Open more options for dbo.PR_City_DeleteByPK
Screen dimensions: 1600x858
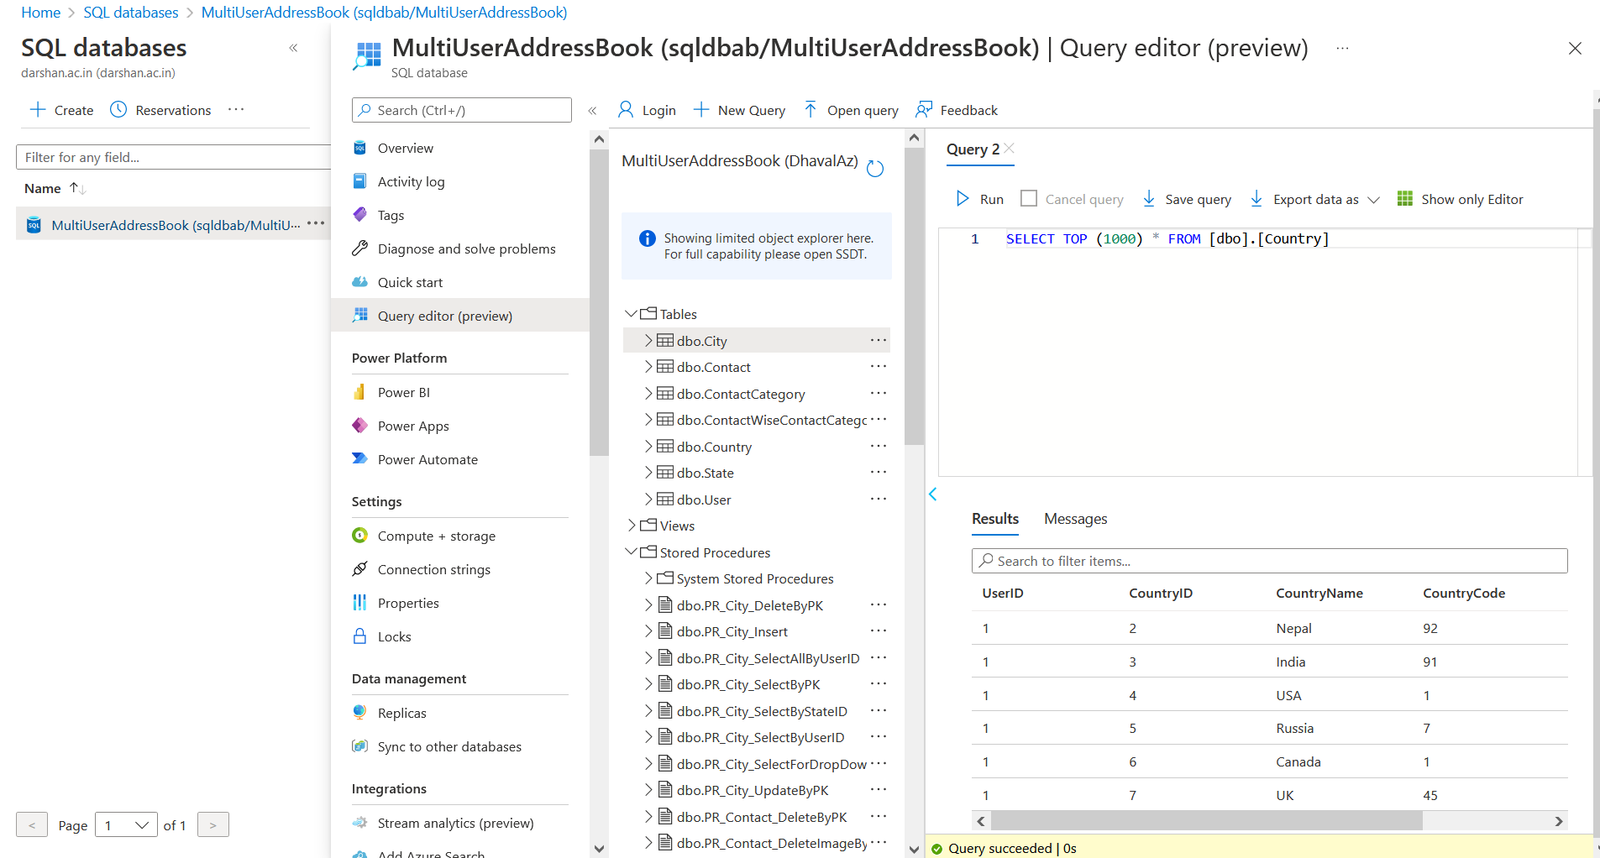(x=879, y=604)
